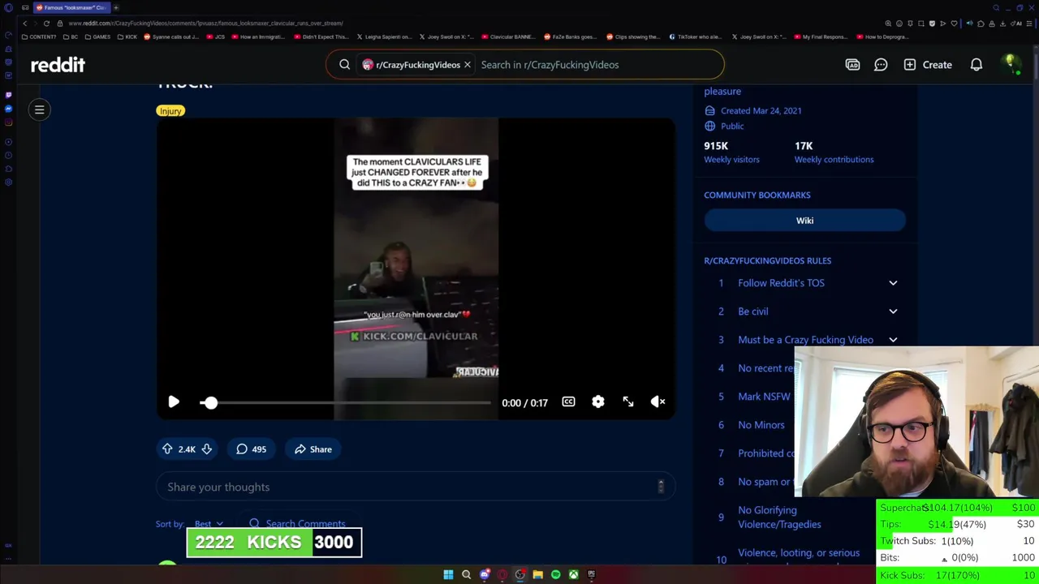The width and height of the screenshot is (1039, 584).
Task: Open Spotify from the taskbar
Action: coord(555,574)
